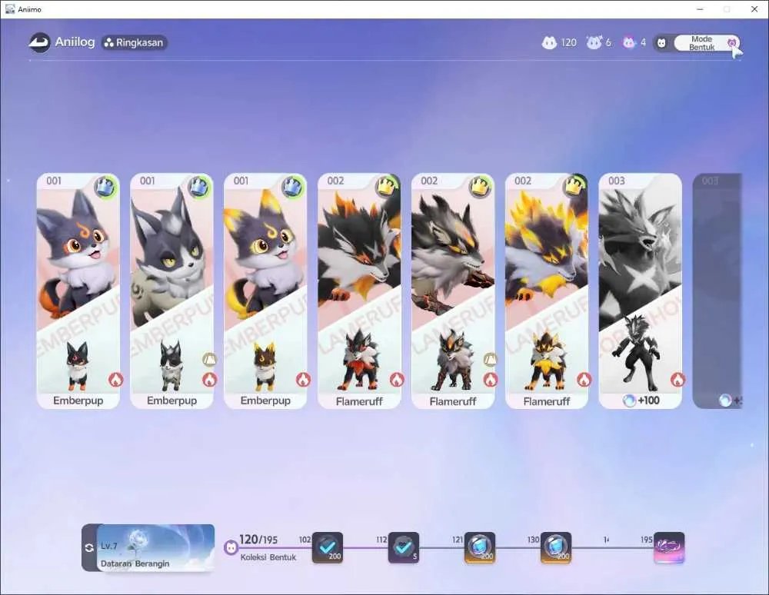Open the locked 003 card with +100 reward

640,291
